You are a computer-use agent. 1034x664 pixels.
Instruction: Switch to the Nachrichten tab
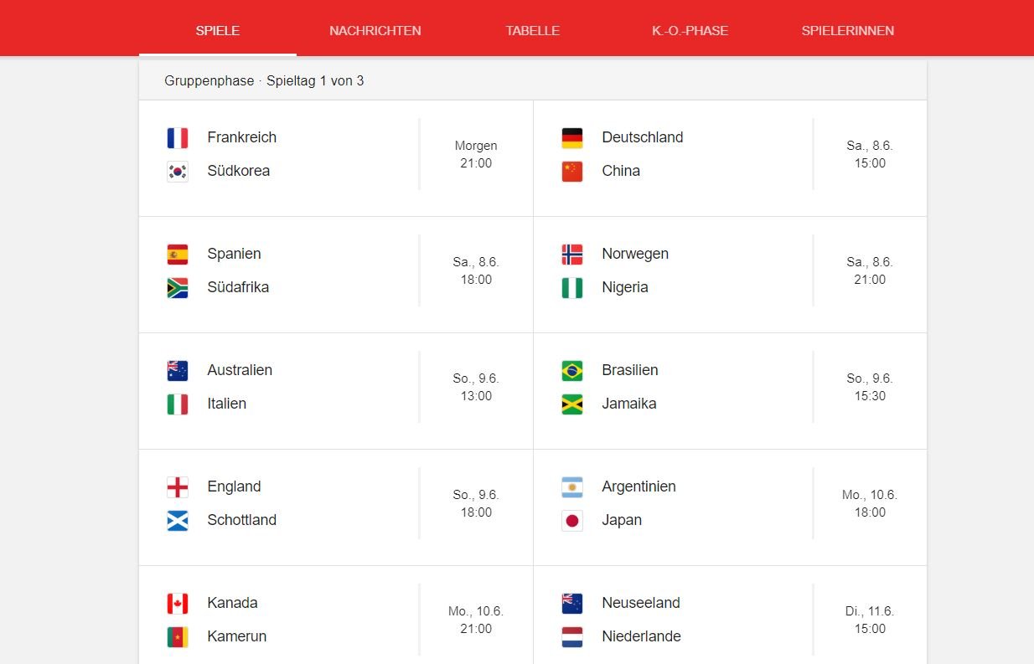tap(375, 31)
